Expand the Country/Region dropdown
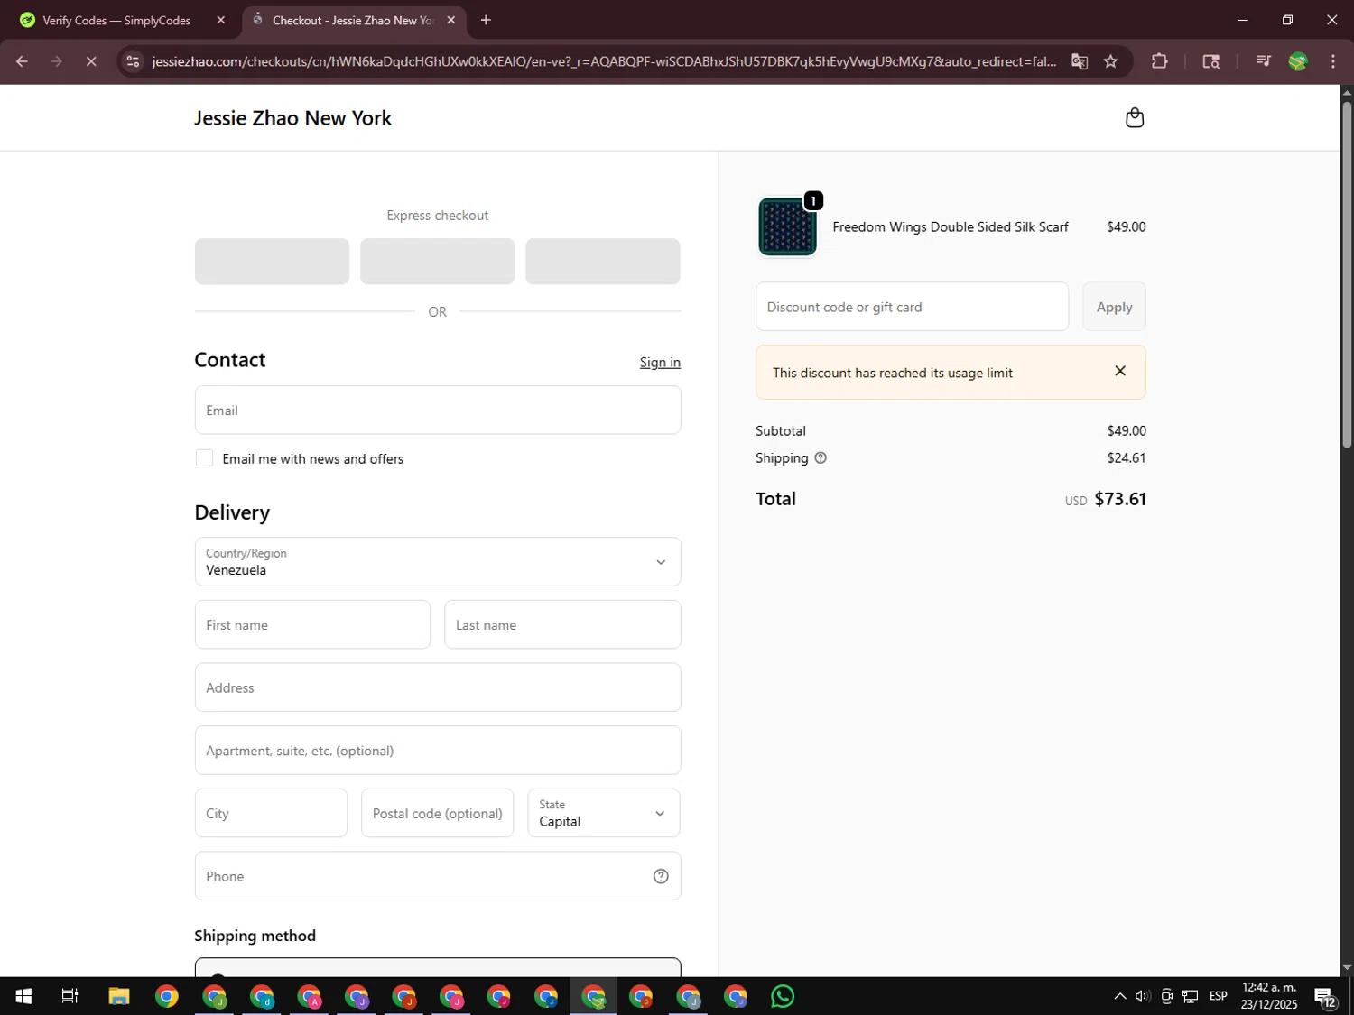This screenshot has height=1015, width=1354. click(x=438, y=562)
